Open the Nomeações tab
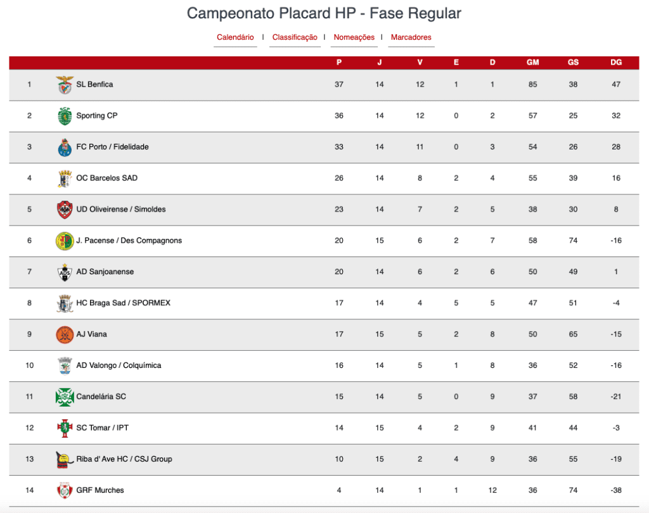Image resolution: width=649 pixels, height=513 pixels. (354, 37)
